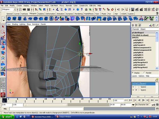Open the auto keyframe key icon
Viewport: 159px width, 119px height.
tap(154, 105)
